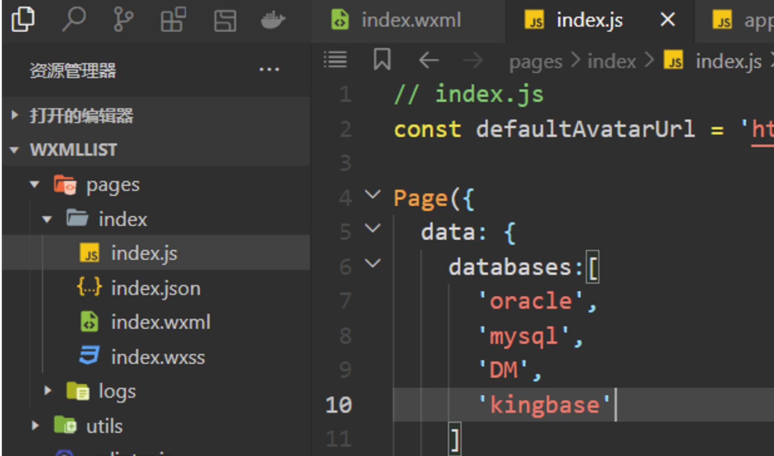Close the index.js tab

668,19
